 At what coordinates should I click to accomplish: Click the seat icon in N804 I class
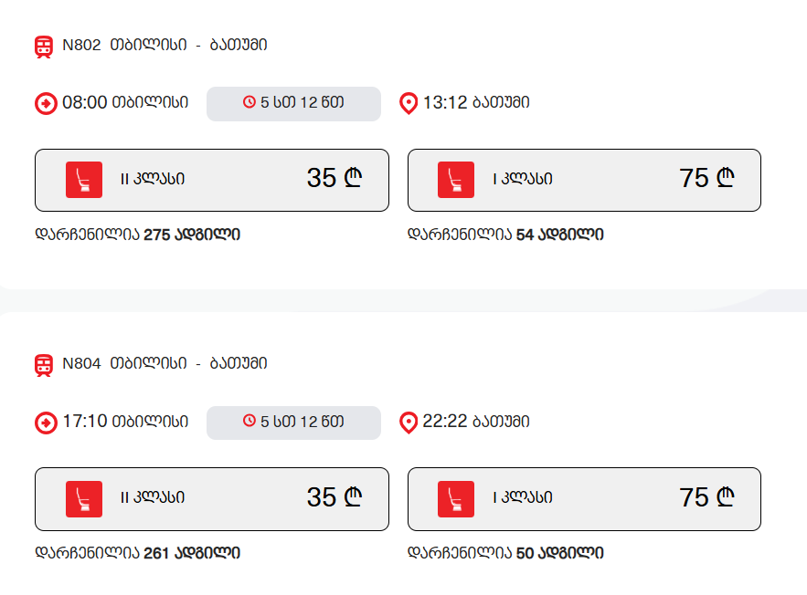(x=456, y=499)
